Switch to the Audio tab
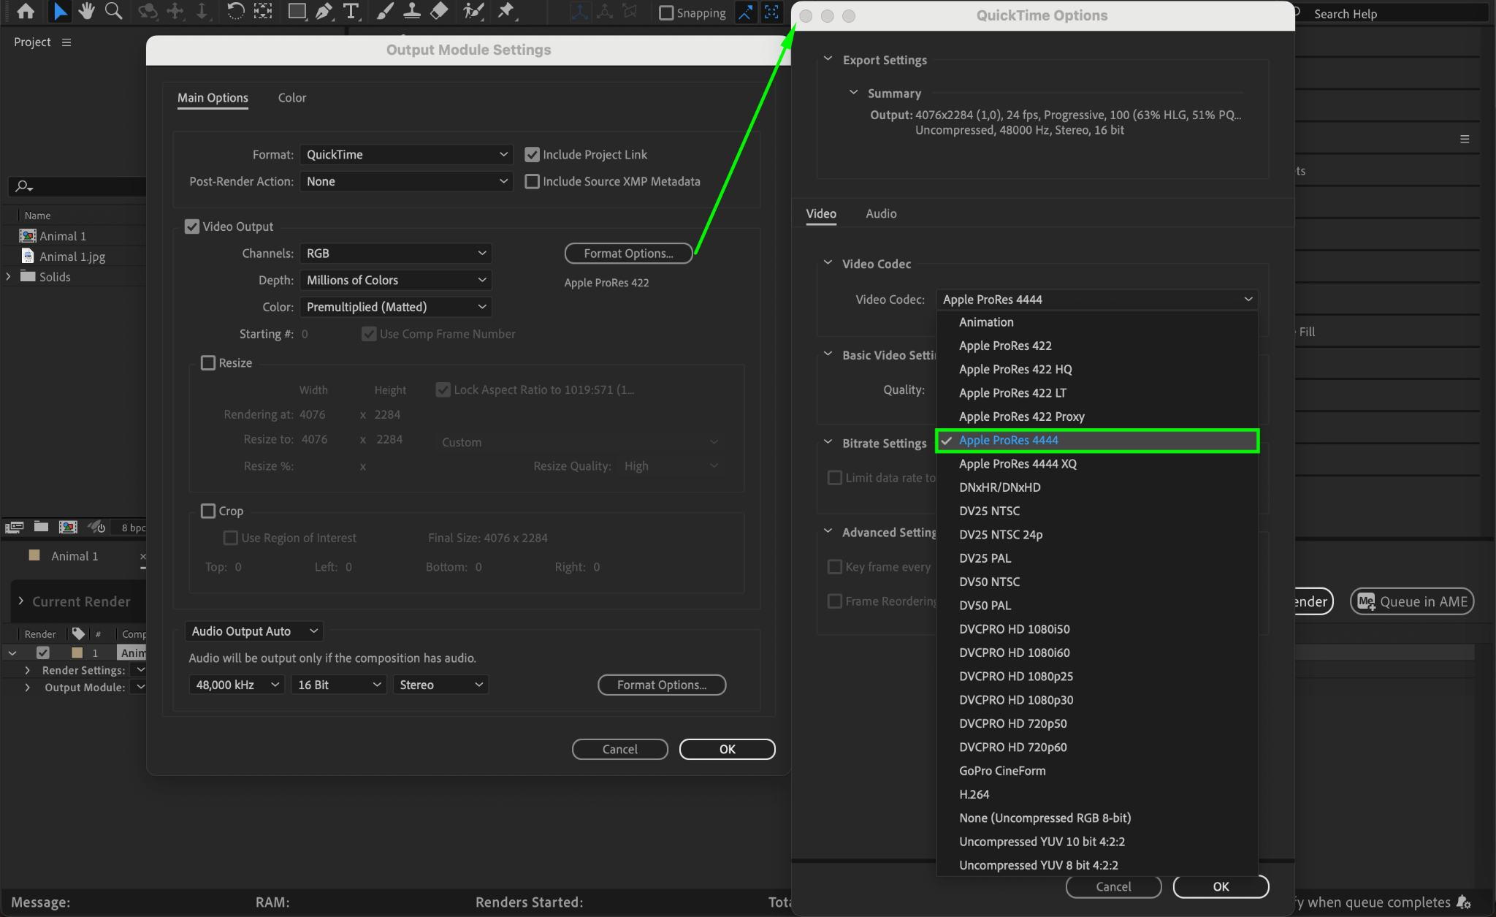 click(881, 213)
